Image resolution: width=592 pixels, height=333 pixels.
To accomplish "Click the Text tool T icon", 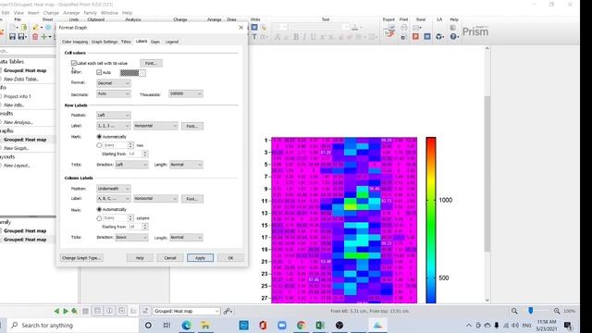I will 254,37.
